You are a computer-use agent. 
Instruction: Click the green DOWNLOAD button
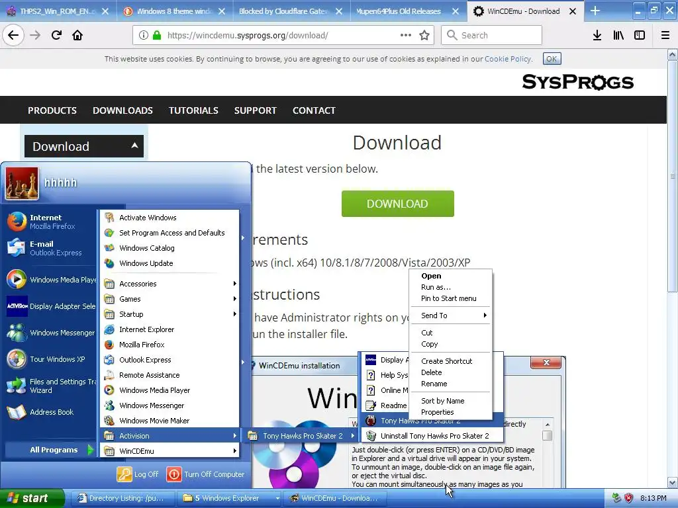pos(397,204)
